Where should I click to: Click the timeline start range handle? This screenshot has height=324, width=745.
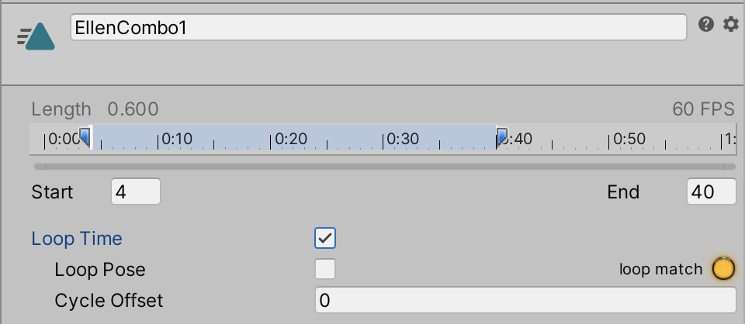pos(85,137)
